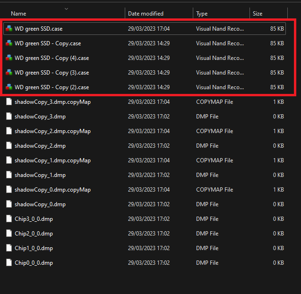Select icon of WD green SSD - Copy (2).case
This screenshot has width=301, height=294.
click(x=9, y=87)
